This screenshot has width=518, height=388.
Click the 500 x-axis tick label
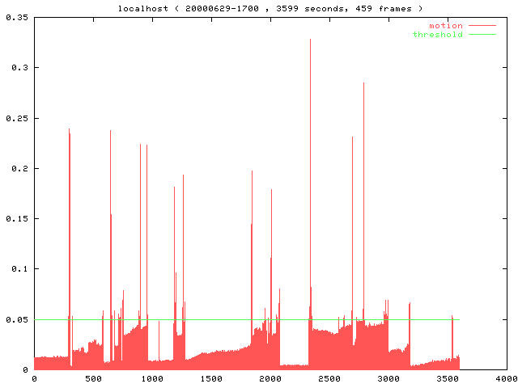[93, 378]
